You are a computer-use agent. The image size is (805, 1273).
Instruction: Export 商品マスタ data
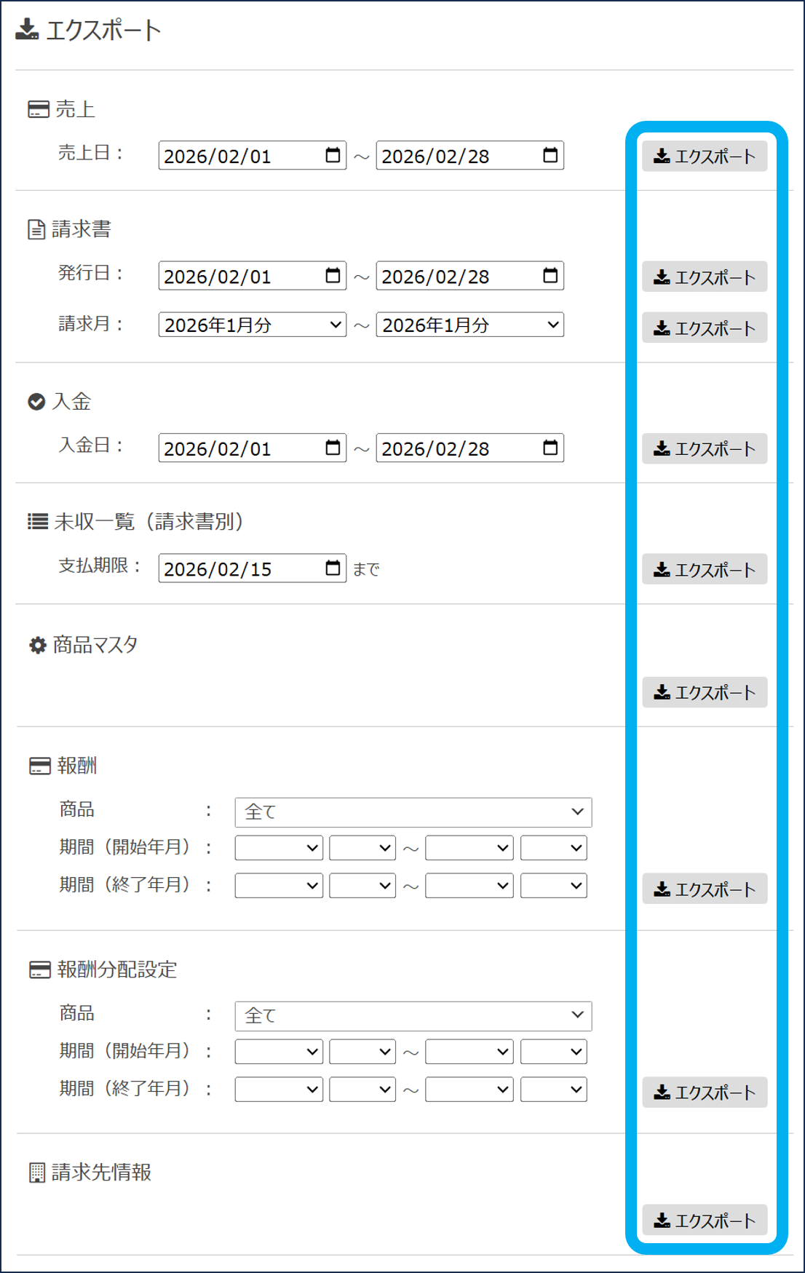coord(704,692)
